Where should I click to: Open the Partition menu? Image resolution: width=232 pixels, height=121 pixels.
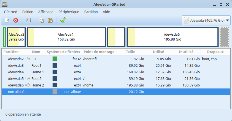91,12
